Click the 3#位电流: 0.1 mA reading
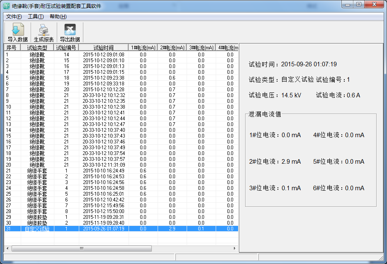This screenshot has height=264, width=387. click(x=275, y=188)
